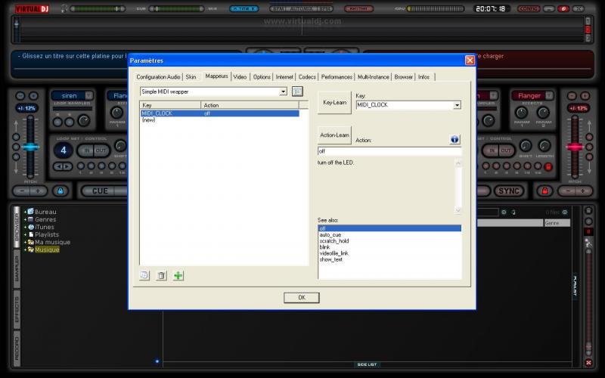Open the Video tab
The height and width of the screenshot is (378, 605).
(x=240, y=77)
